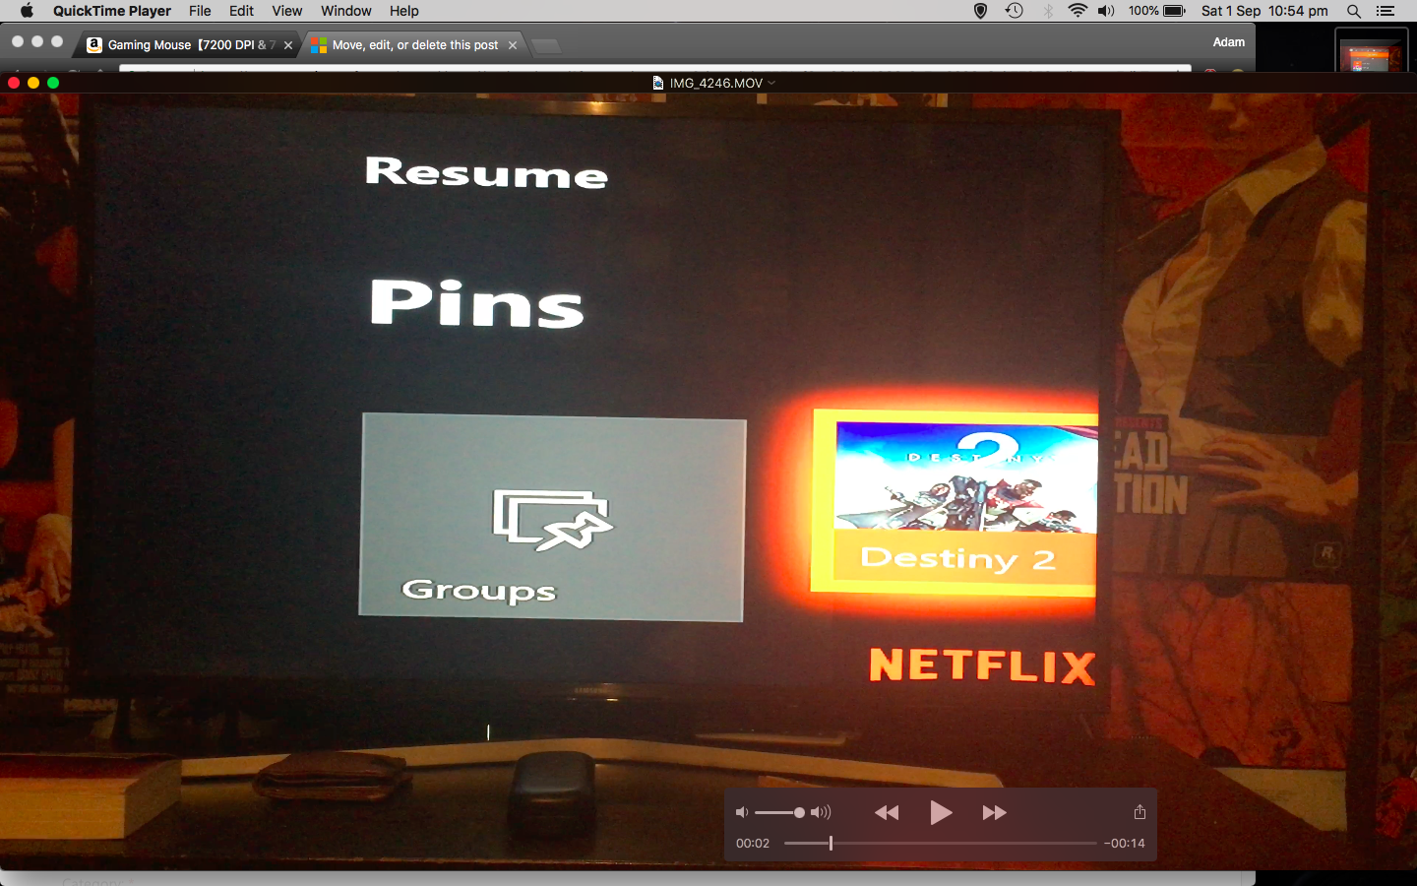Screen dimensions: 1417x886
Task: Open a new tab in the browser window
Action: pos(545,46)
